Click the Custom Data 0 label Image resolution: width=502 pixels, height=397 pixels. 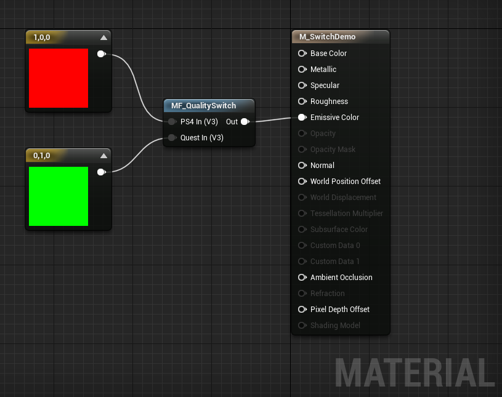335,246
